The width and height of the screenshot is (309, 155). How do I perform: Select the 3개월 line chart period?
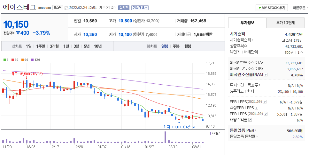54,46
